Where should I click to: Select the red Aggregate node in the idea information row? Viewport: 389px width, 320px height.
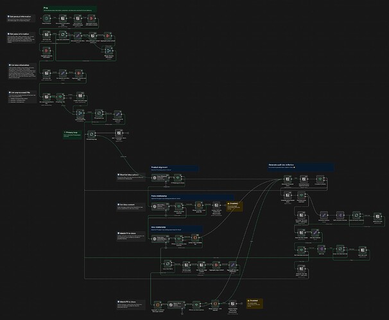click(79, 74)
